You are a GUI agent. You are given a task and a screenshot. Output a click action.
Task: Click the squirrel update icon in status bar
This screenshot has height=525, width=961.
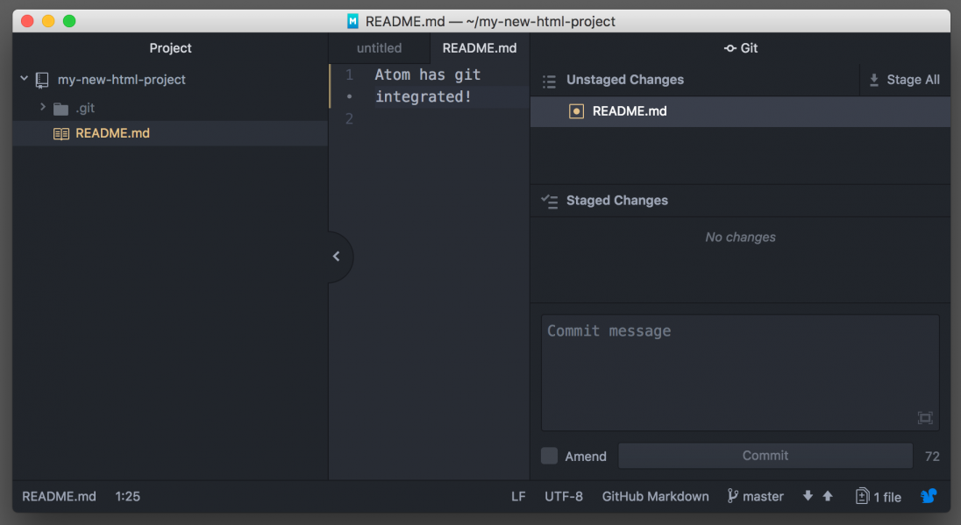[929, 496]
